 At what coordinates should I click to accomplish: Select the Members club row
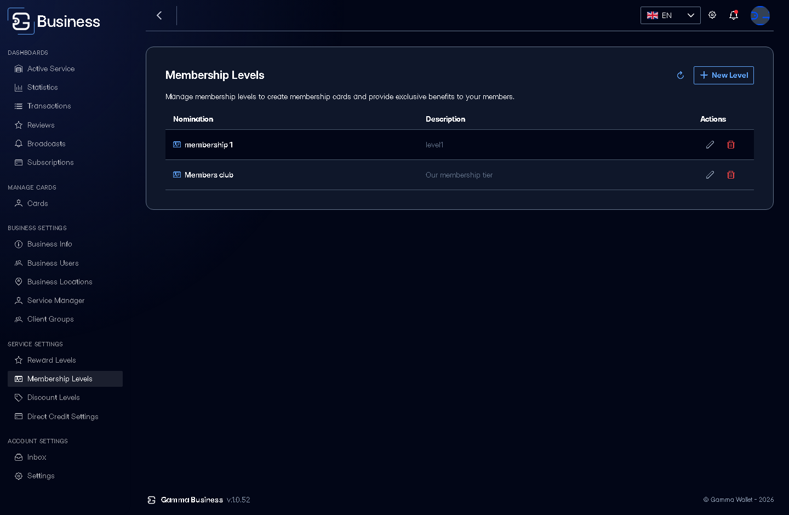pos(460,175)
